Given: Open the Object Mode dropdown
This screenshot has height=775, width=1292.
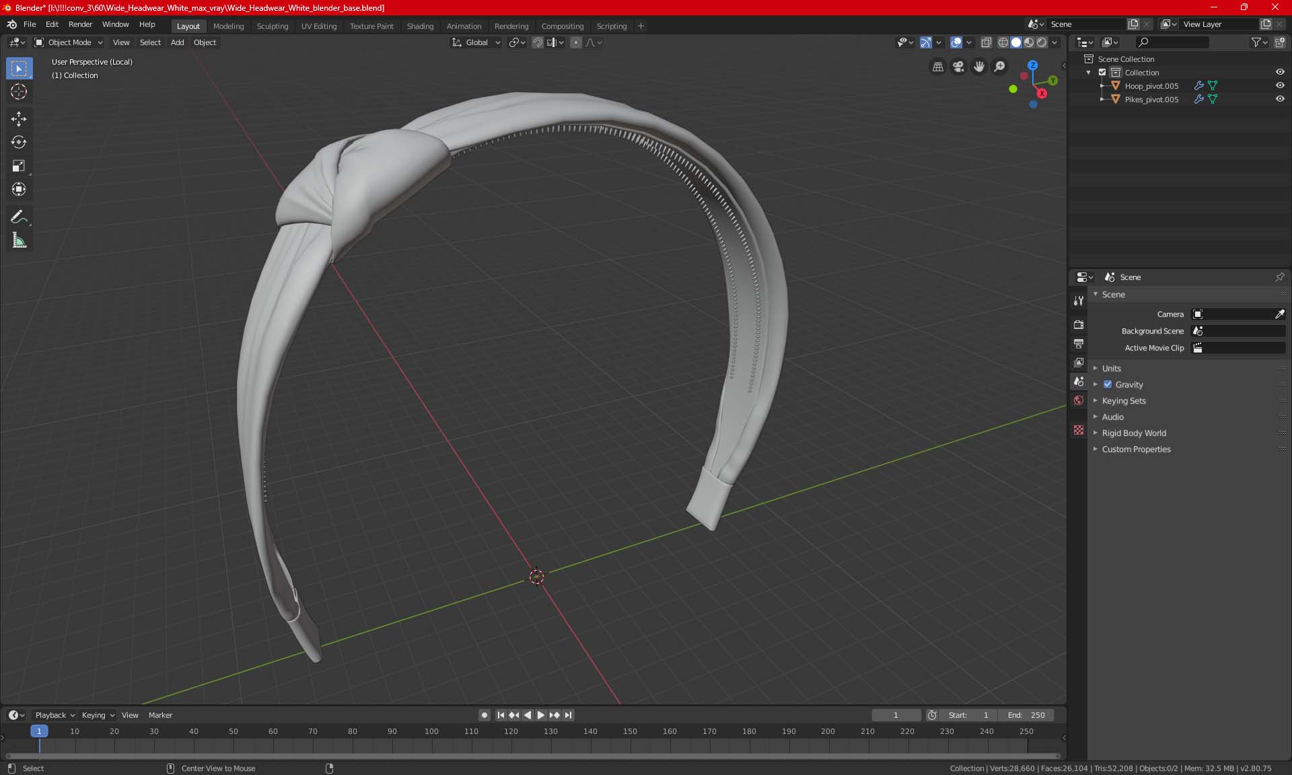Looking at the screenshot, I should 69,42.
